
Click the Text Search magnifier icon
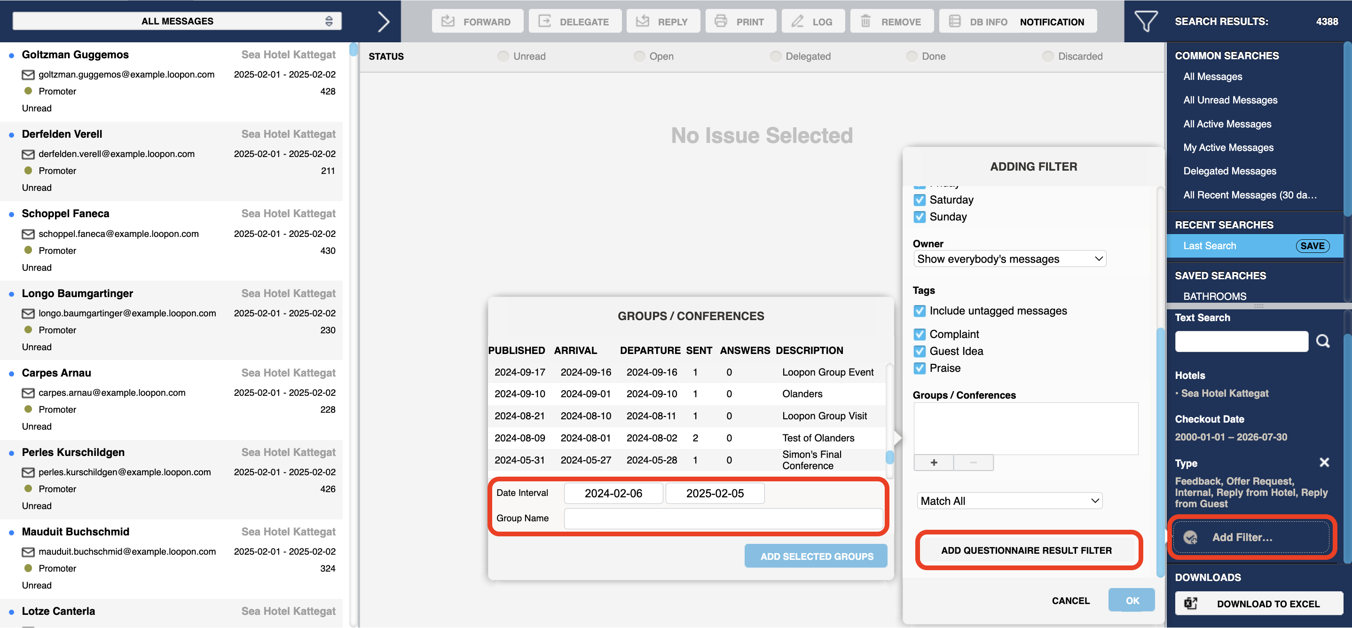click(1322, 342)
